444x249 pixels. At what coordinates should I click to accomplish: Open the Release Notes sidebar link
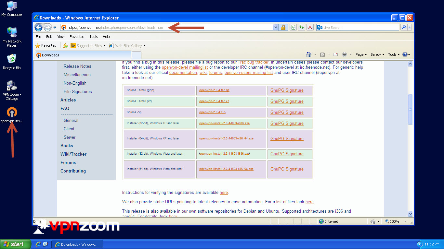click(x=77, y=66)
